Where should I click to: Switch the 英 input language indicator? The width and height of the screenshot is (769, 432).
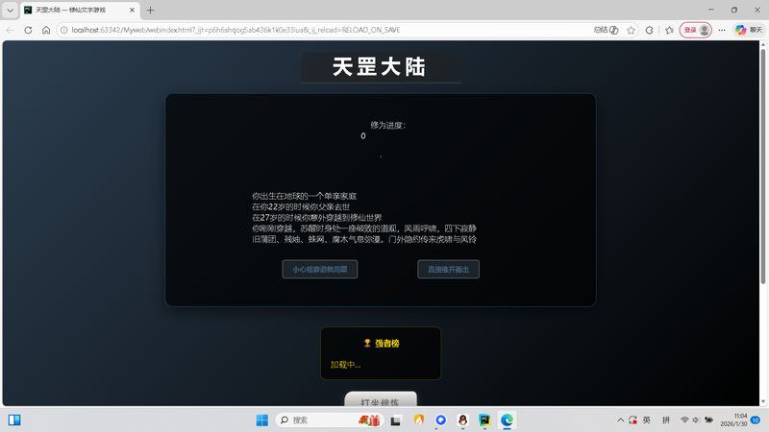(x=647, y=420)
